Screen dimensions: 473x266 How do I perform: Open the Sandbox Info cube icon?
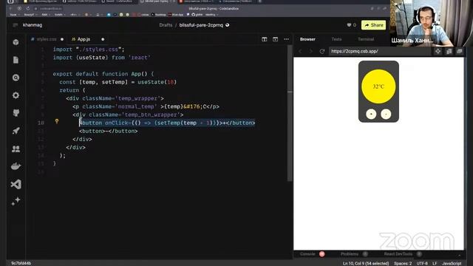[16, 42]
